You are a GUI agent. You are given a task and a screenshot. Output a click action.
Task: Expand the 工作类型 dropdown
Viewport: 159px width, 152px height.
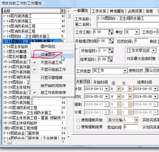[125, 71]
